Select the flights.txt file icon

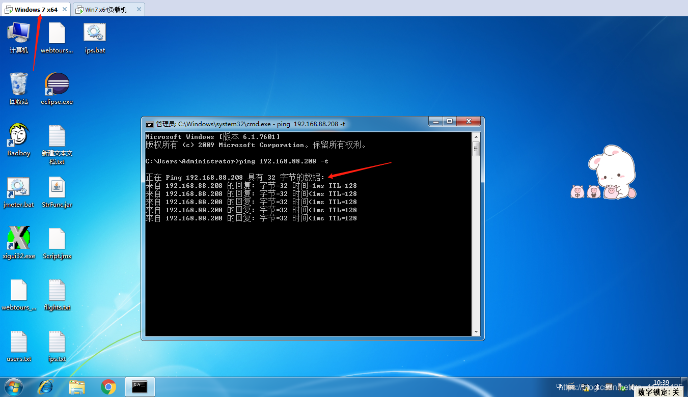point(57,295)
